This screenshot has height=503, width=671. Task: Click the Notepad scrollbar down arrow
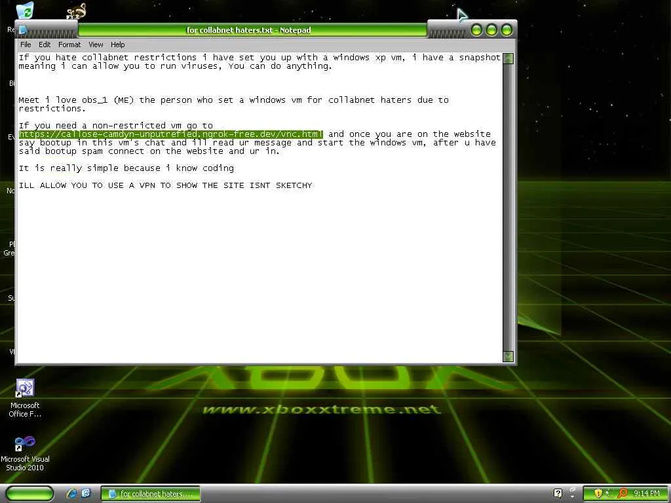(x=508, y=356)
